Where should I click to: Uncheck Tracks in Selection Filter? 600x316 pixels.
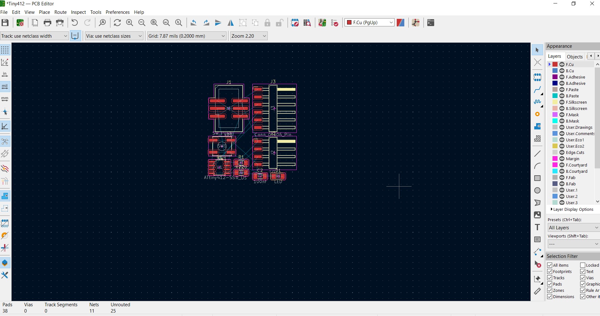550,278
